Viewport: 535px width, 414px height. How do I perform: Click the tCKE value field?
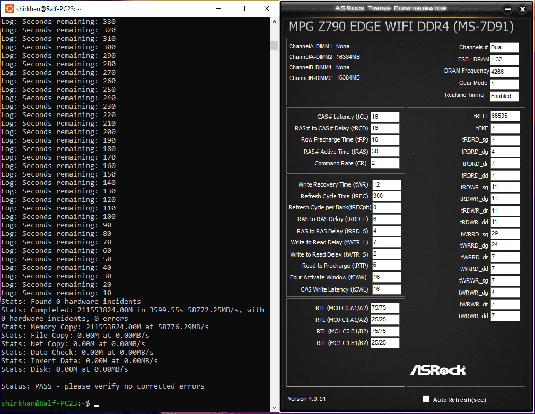(505, 128)
